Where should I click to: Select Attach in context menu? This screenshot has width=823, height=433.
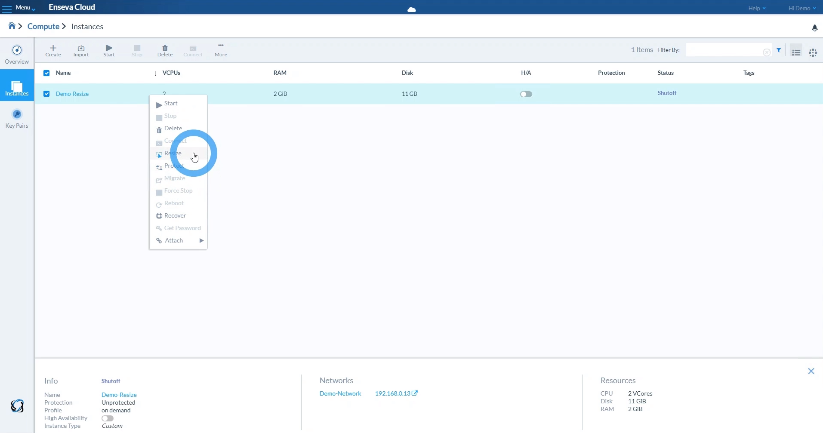[x=178, y=241]
